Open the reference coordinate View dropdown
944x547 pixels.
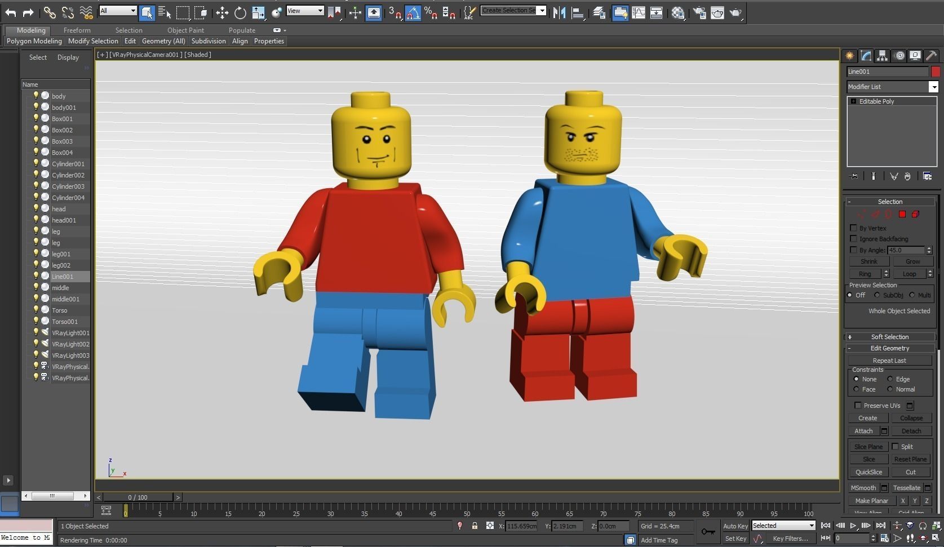coord(305,11)
